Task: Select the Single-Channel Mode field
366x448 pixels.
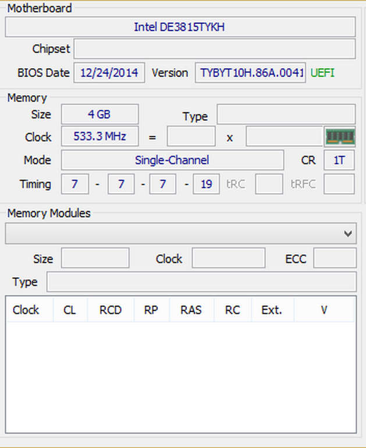Action: coord(172,160)
